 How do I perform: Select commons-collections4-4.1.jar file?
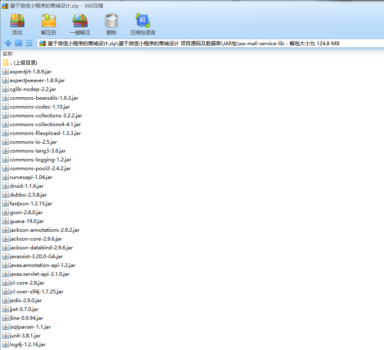(42, 124)
